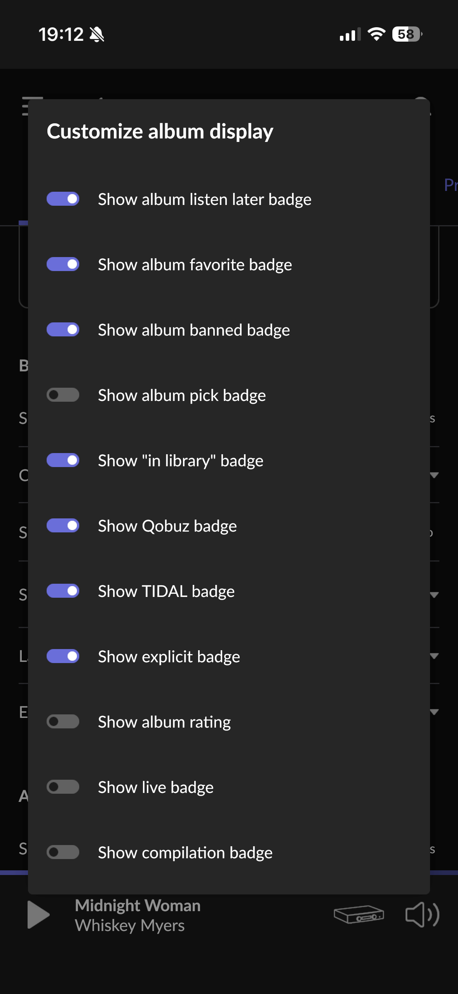
Task: Toggle Show "in library" badge switch
Action: click(x=63, y=460)
